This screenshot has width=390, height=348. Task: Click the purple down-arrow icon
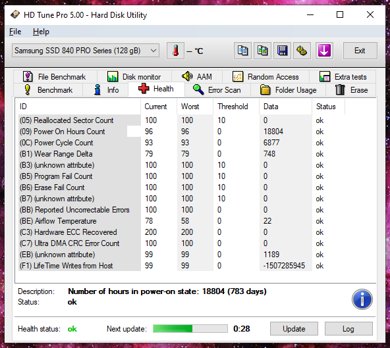pos(324,51)
